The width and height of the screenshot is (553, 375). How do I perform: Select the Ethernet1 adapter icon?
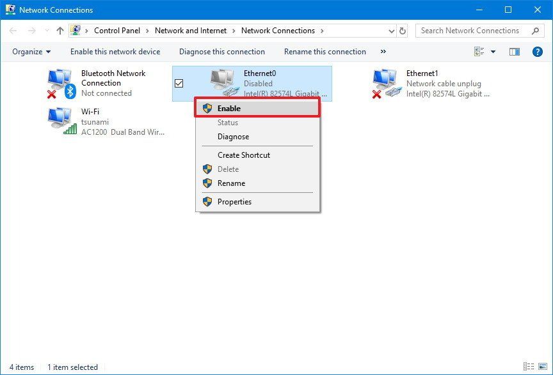click(384, 82)
